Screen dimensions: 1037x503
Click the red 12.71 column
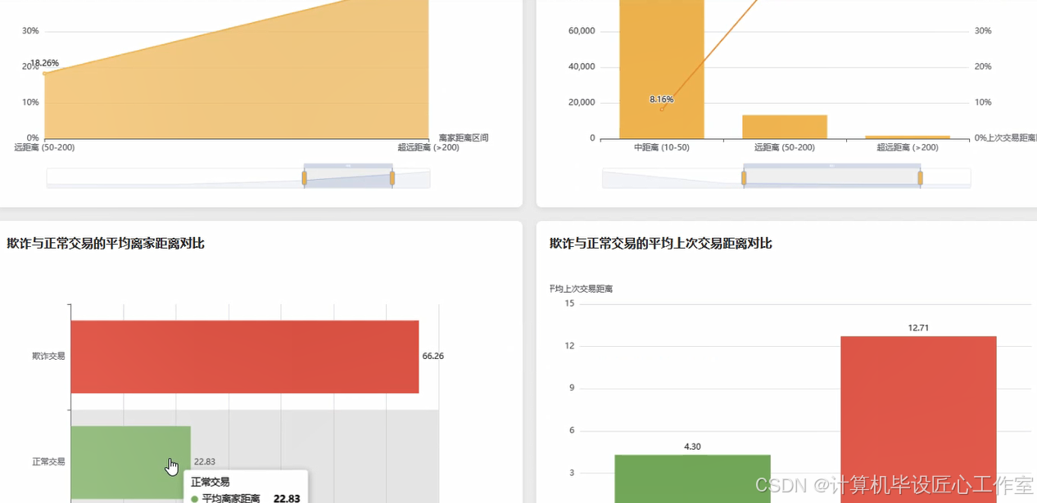point(918,420)
